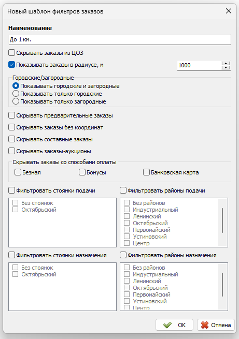Check Без стоянок in стоянки назначения list
Screen dimensions: 239x339
(15, 268)
